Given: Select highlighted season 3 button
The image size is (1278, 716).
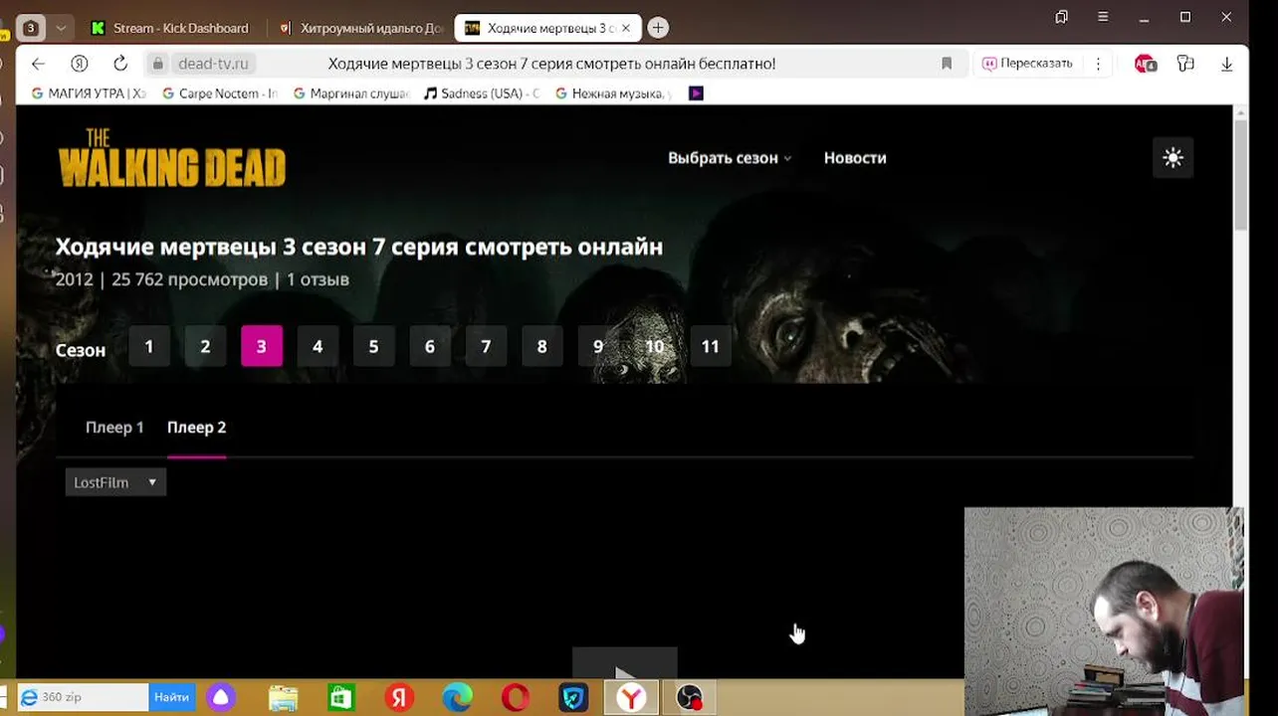Looking at the screenshot, I should tap(262, 346).
